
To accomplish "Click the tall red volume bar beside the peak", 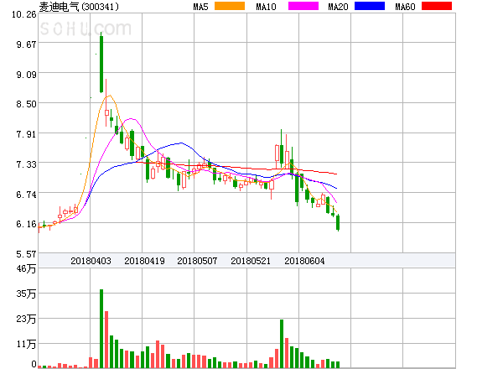I will click(x=106, y=340).
